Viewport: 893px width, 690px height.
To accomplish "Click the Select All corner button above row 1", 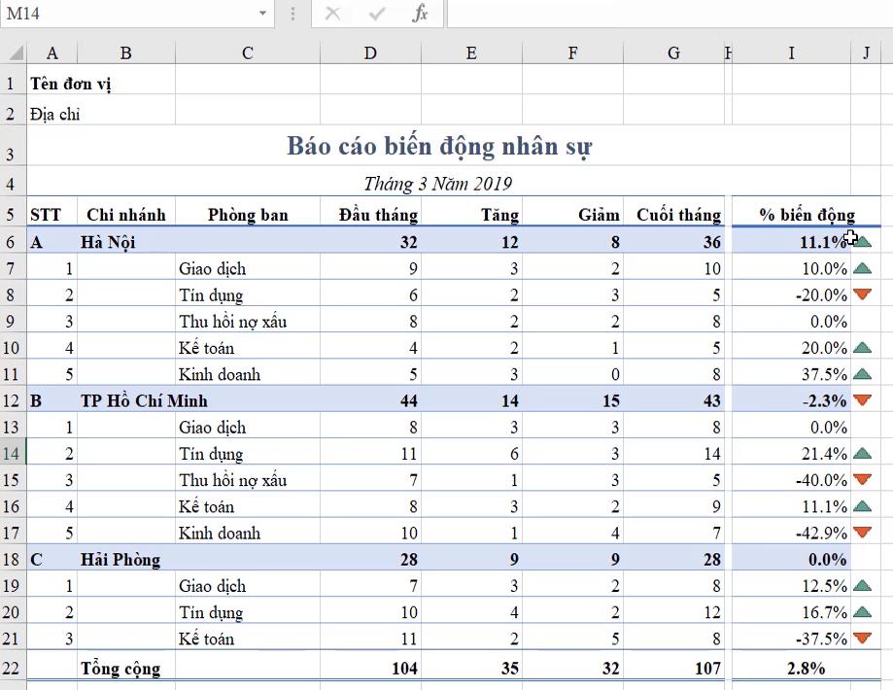I will point(16,51).
